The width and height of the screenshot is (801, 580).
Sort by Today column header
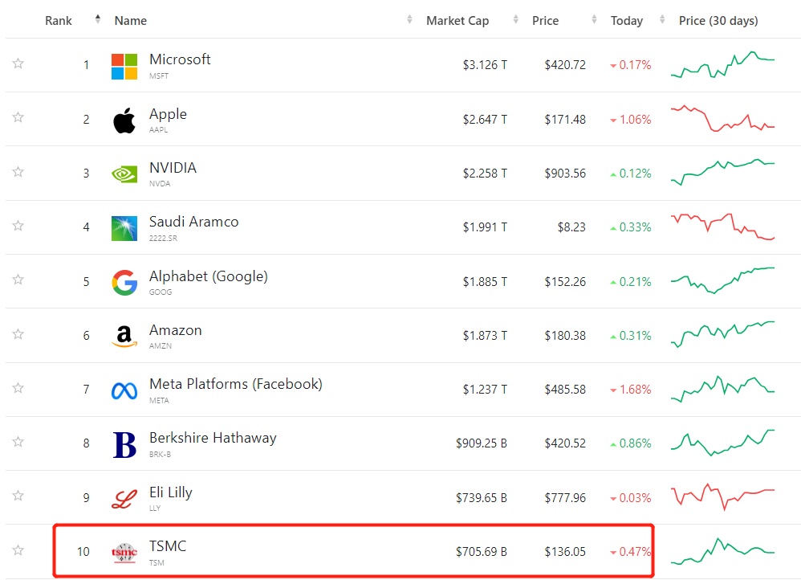pos(626,21)
